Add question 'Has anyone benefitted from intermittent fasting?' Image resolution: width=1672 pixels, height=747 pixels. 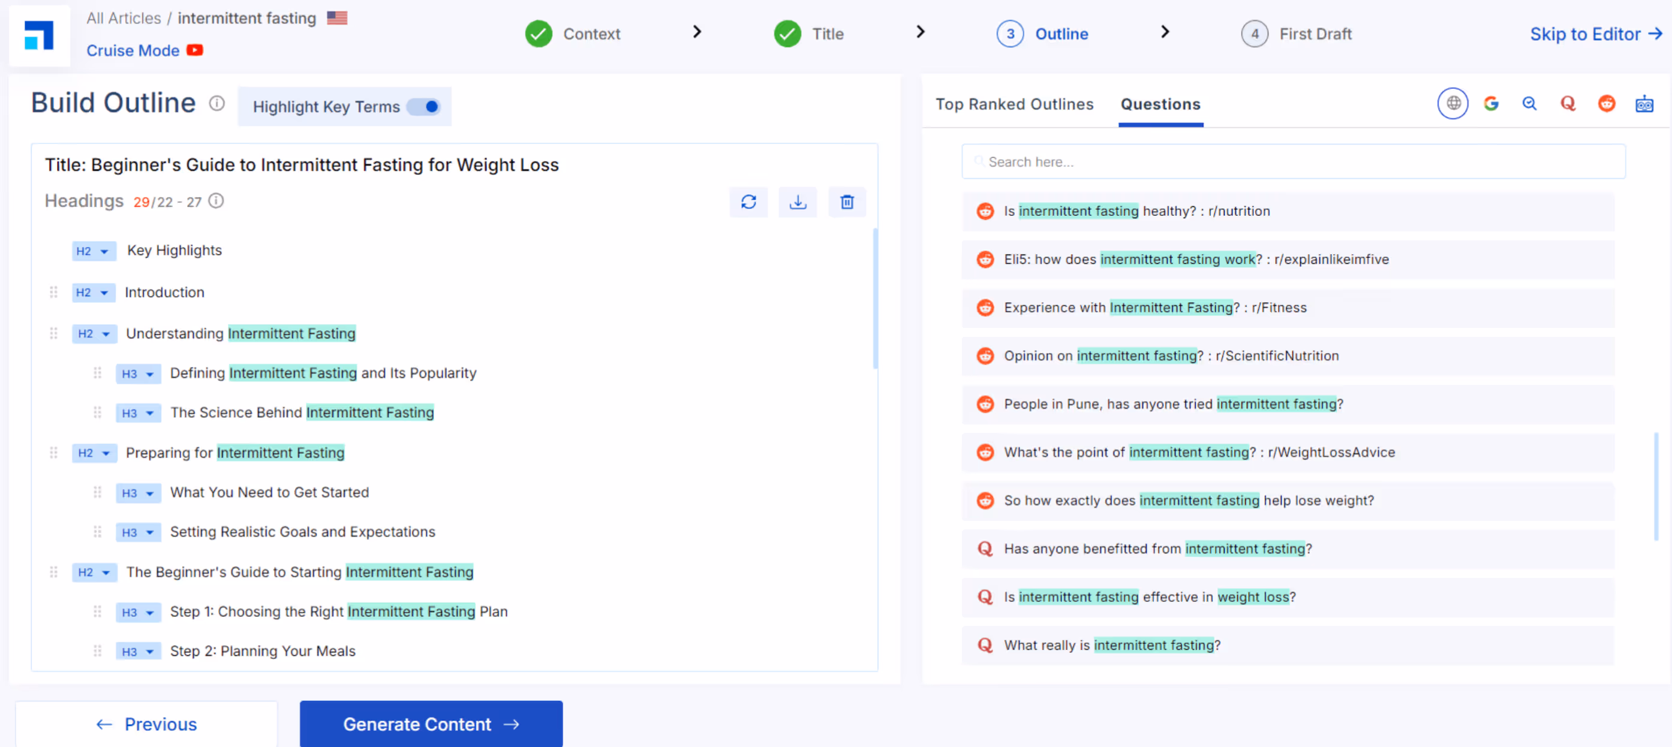(1288, 549)
